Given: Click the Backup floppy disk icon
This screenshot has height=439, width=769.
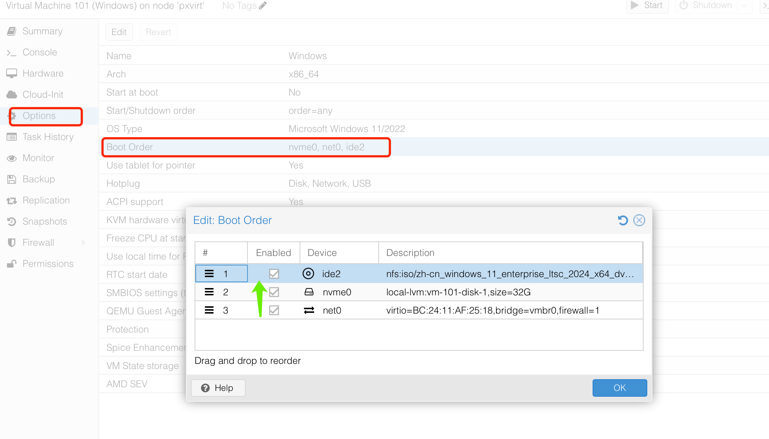Looking at the screenshot, I should click(12, 179).
